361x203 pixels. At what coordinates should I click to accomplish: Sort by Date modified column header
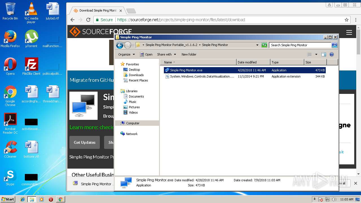pyautogui.click(x=253, y=62)
